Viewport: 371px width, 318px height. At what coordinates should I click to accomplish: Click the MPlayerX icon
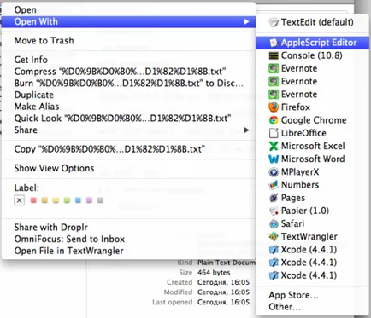(274, 172)
